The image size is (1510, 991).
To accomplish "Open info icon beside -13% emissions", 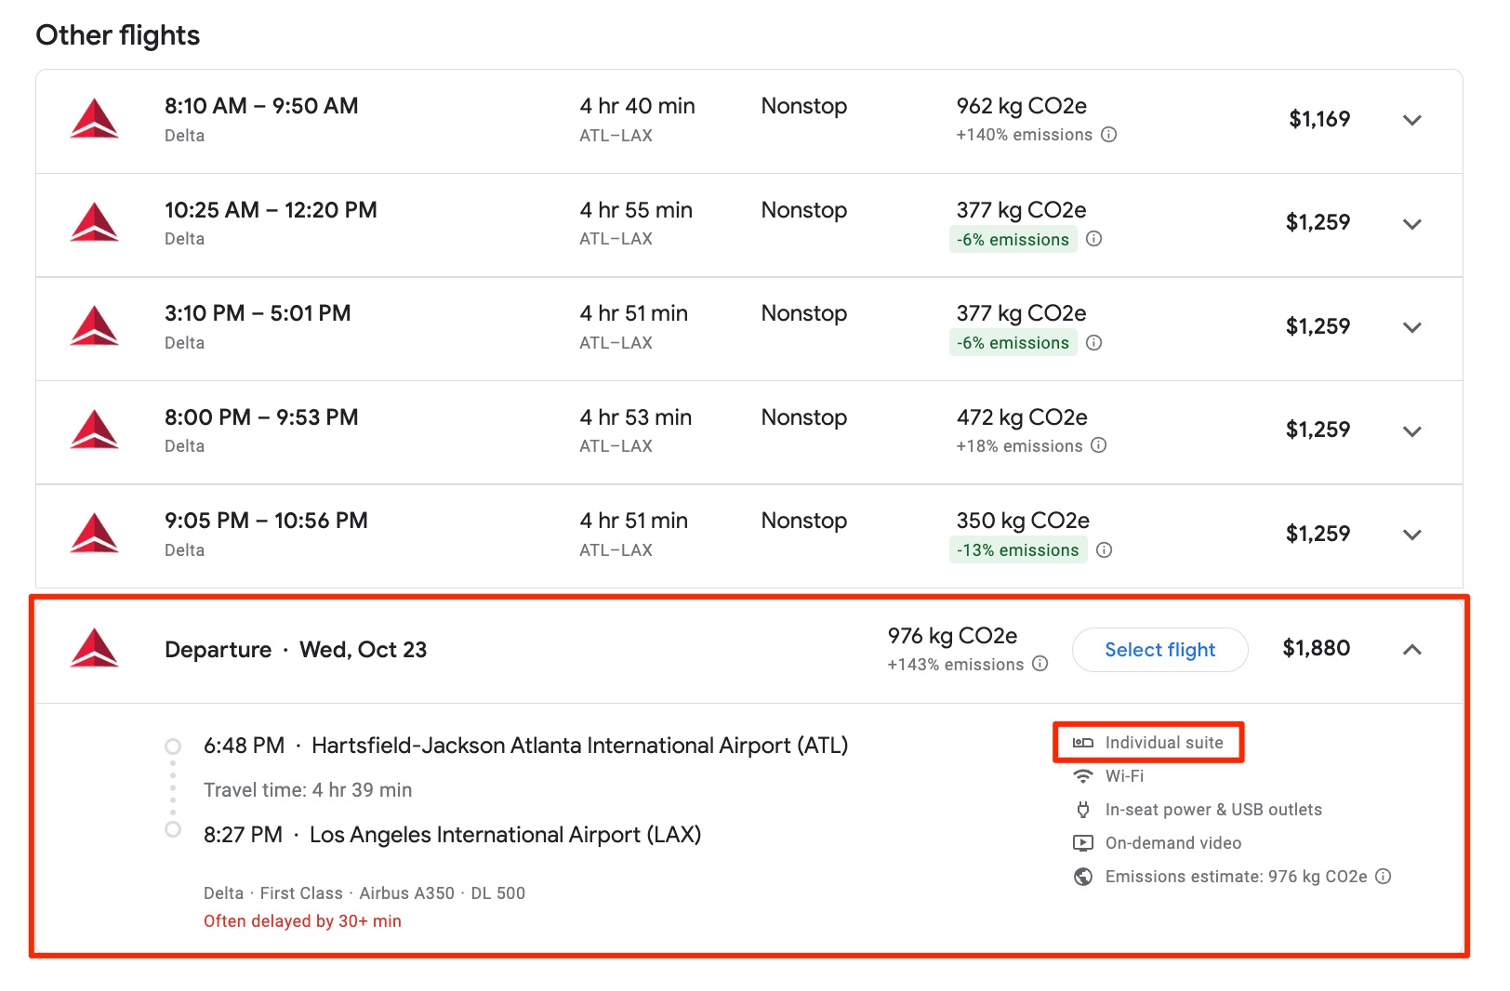I will point(1104,550).
